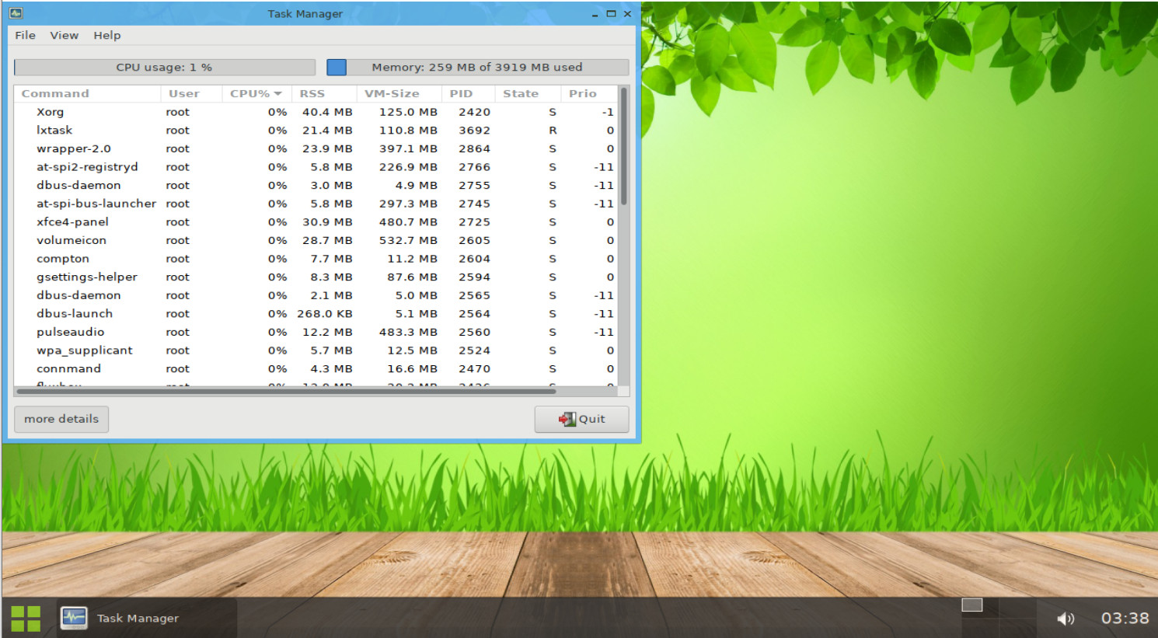
Task: Click the 397.1 MB VM-Size value
Action: (408, 148)
